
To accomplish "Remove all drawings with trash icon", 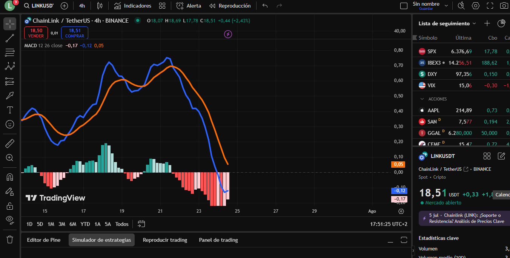I will (10, 239).
